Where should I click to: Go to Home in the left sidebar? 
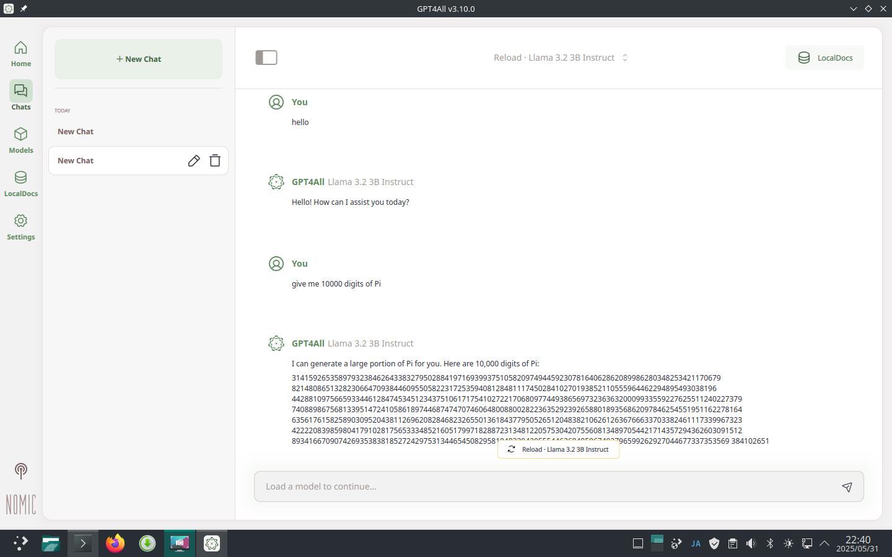tap(20, 52)
